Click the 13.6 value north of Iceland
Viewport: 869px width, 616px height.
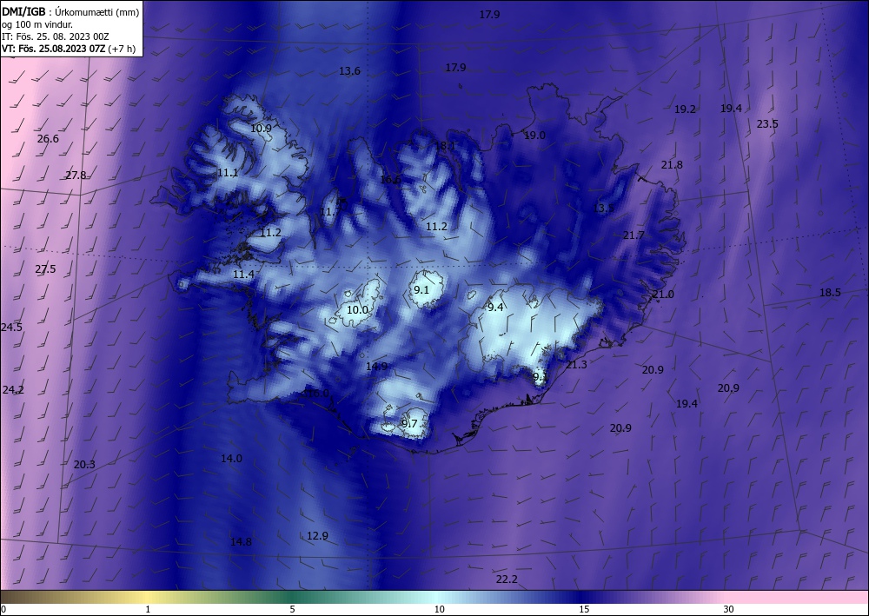(x=349, y=71)
